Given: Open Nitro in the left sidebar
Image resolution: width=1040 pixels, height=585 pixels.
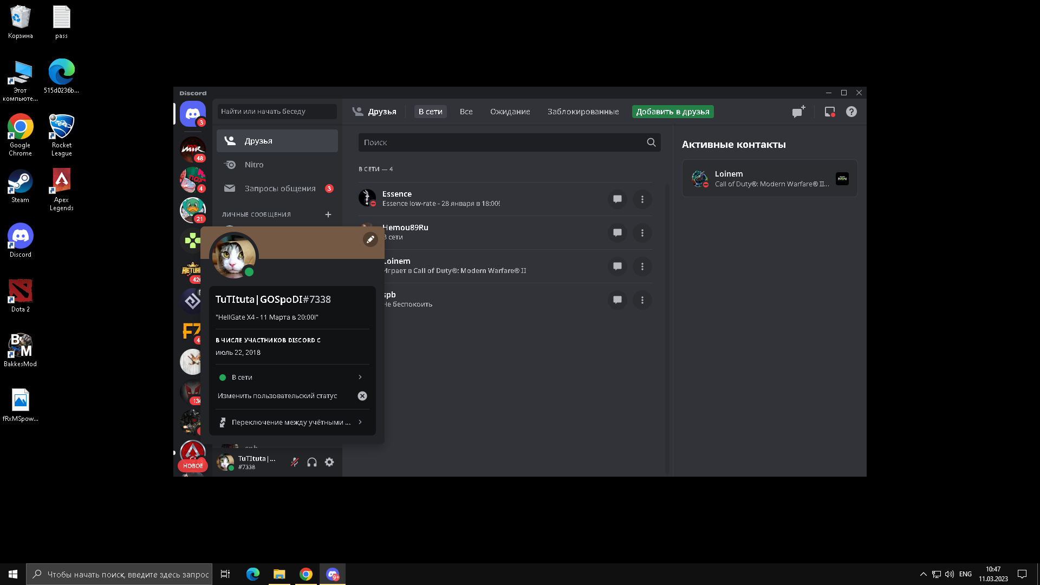Looking at the screenshot, I should click(277, 165).
